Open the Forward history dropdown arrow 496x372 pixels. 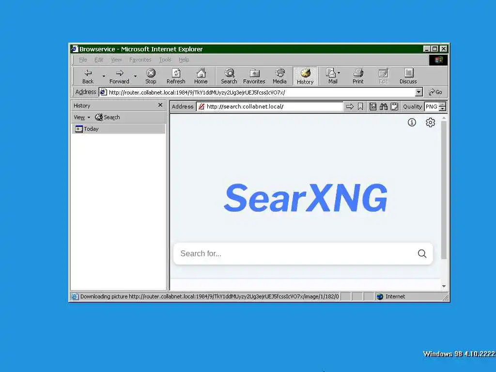point(135,76)
